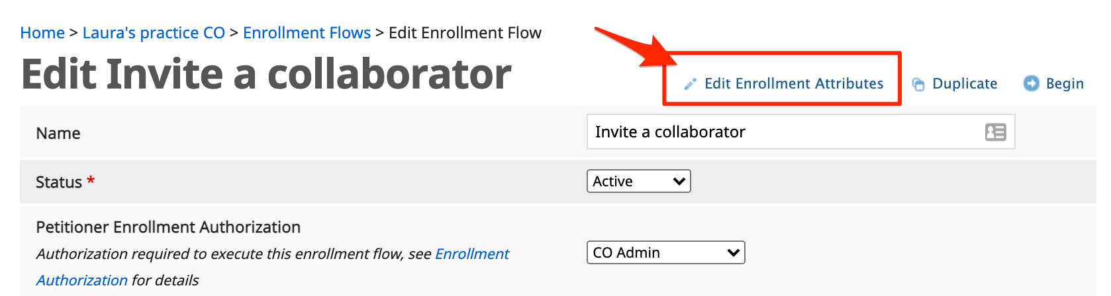
Task: Open the Status dropdown showing Active
Action: pyautogui.click(x=638, y=181)
